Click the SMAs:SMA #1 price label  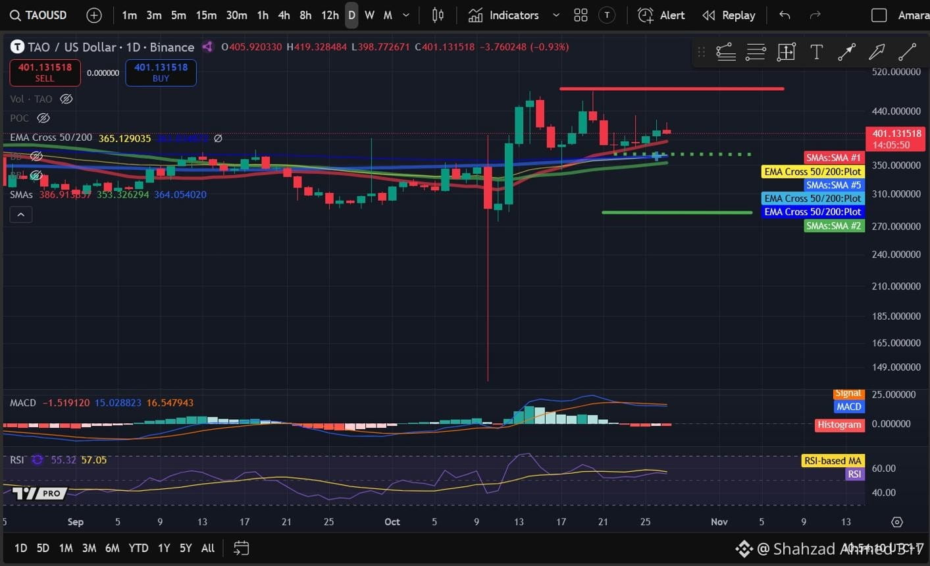(834, 158)
